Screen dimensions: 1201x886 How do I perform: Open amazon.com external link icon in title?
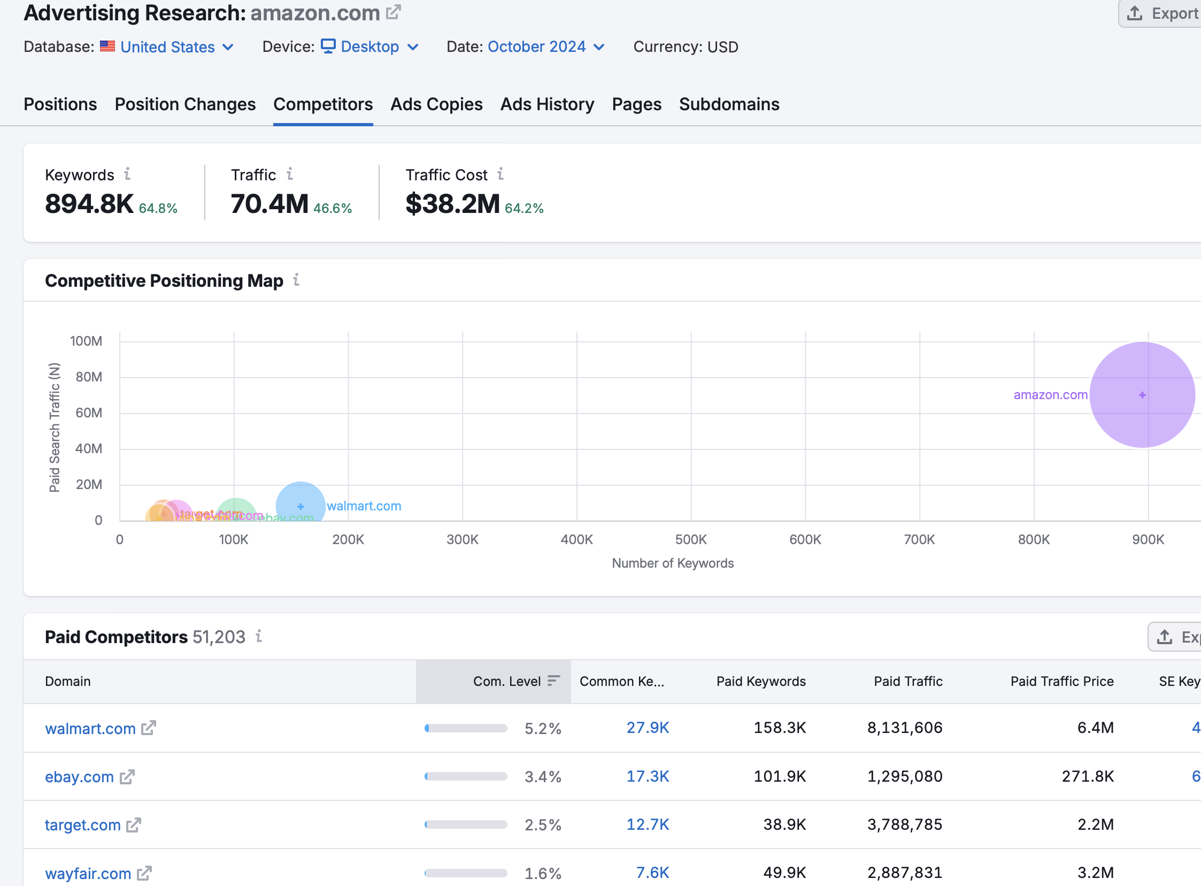[394, 12]
